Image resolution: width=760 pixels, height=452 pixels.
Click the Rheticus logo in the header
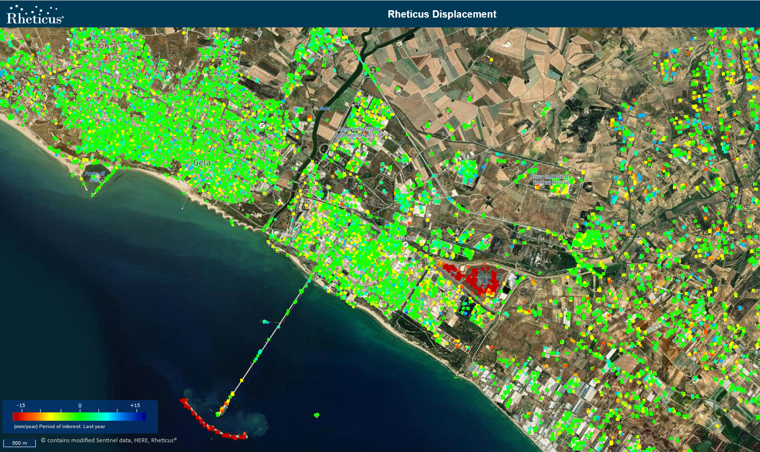pos(35,15)
